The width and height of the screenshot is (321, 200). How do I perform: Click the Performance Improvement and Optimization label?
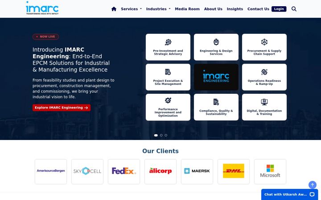click(168, 112)
